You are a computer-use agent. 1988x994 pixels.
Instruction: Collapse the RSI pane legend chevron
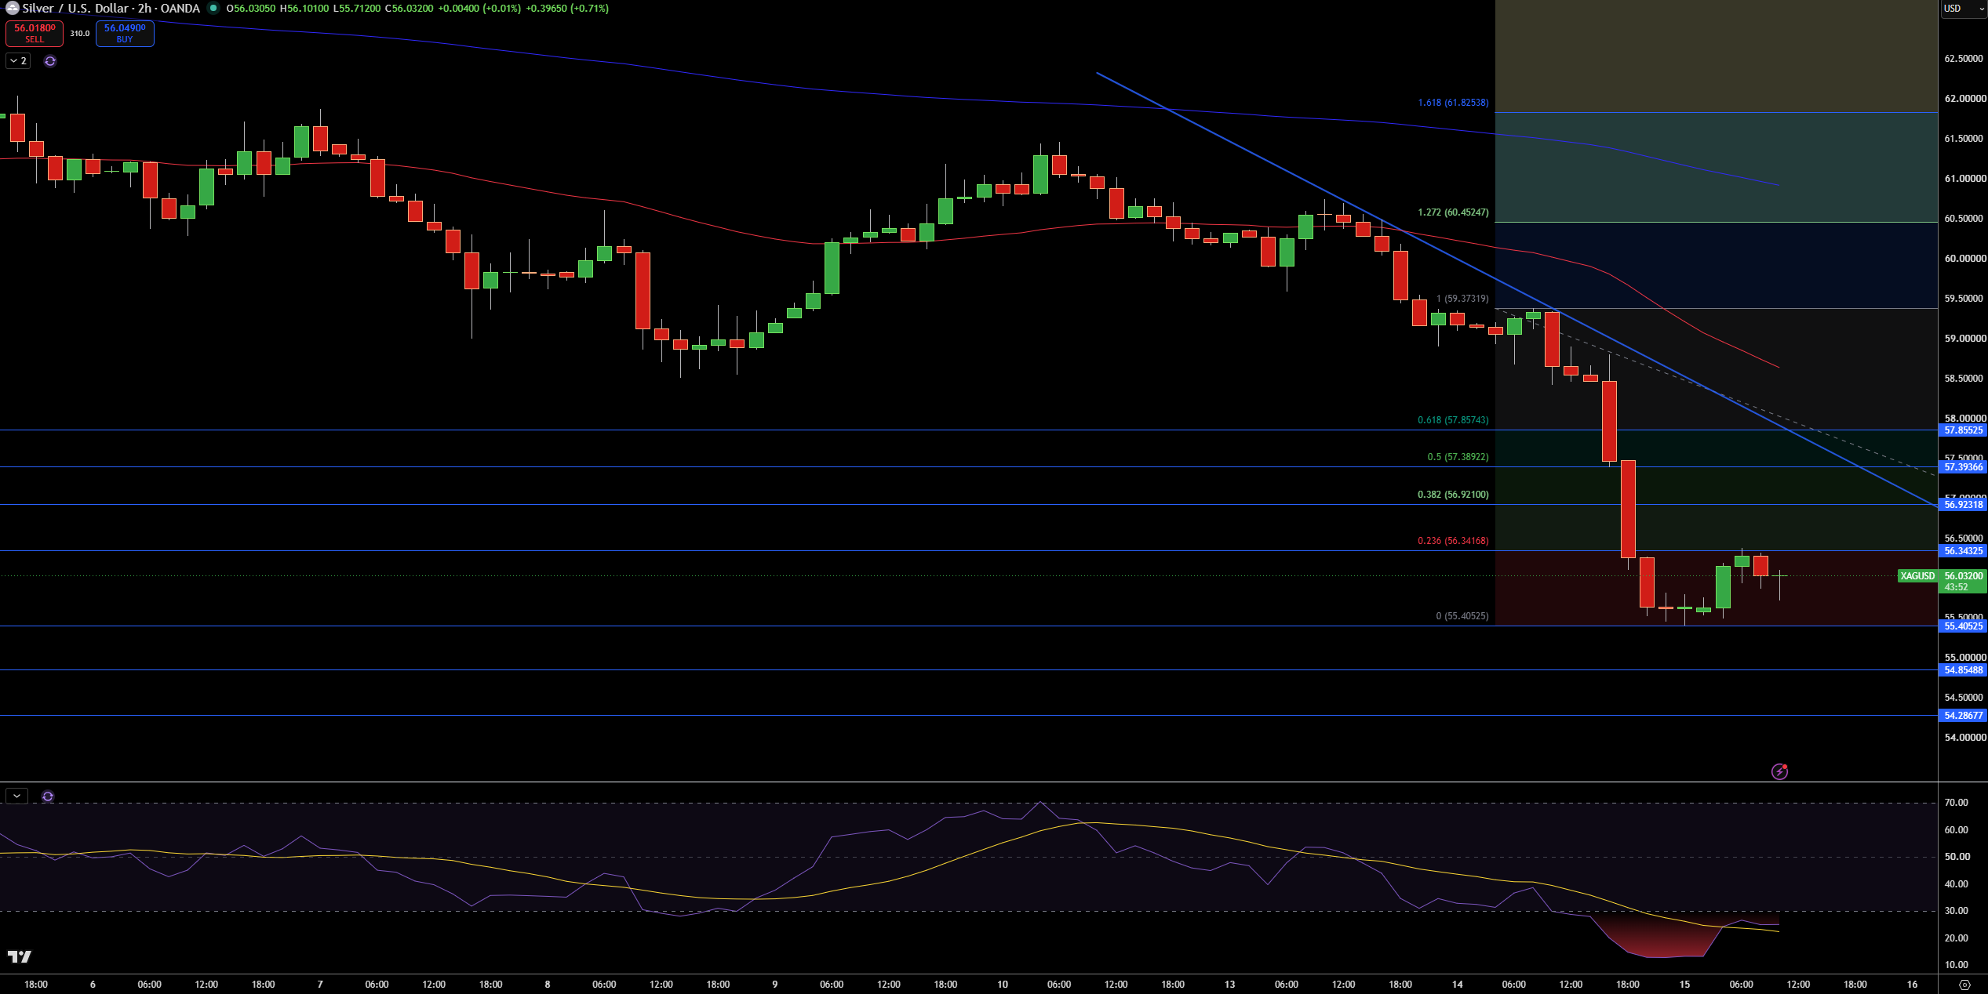coord(17,796)
